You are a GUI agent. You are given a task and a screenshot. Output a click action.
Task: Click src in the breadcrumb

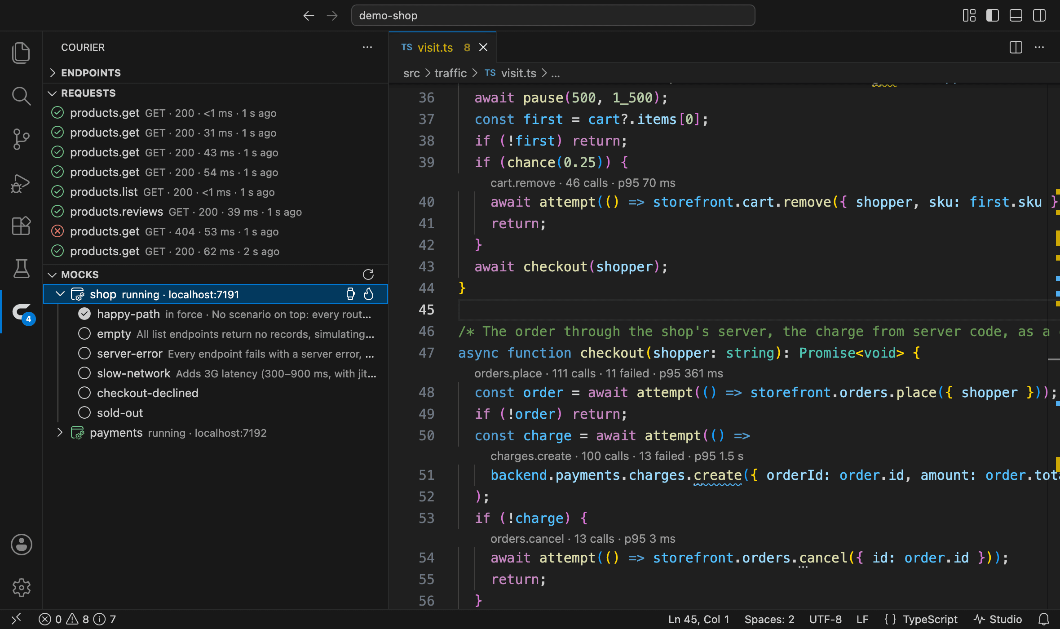(x=411, y=73)
